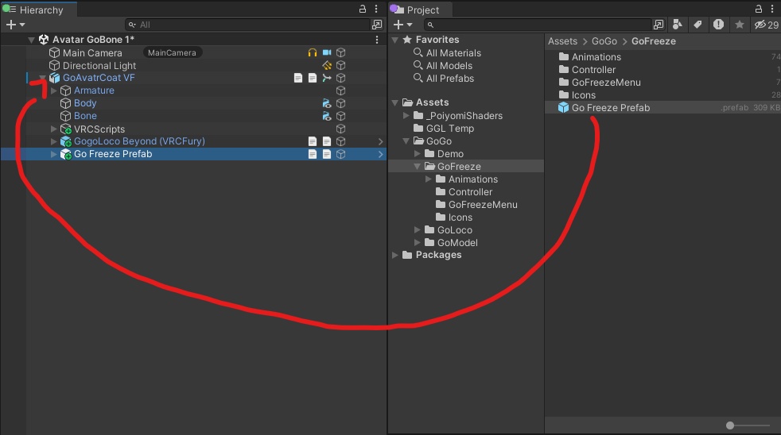The image size is (781, 435).
Task: Click Main Camera audio listener headphone icon
Action: pyautogui.click(x=313, y=52)
